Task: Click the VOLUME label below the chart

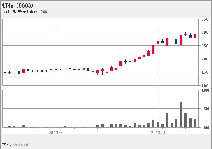Action: point(21,145)
